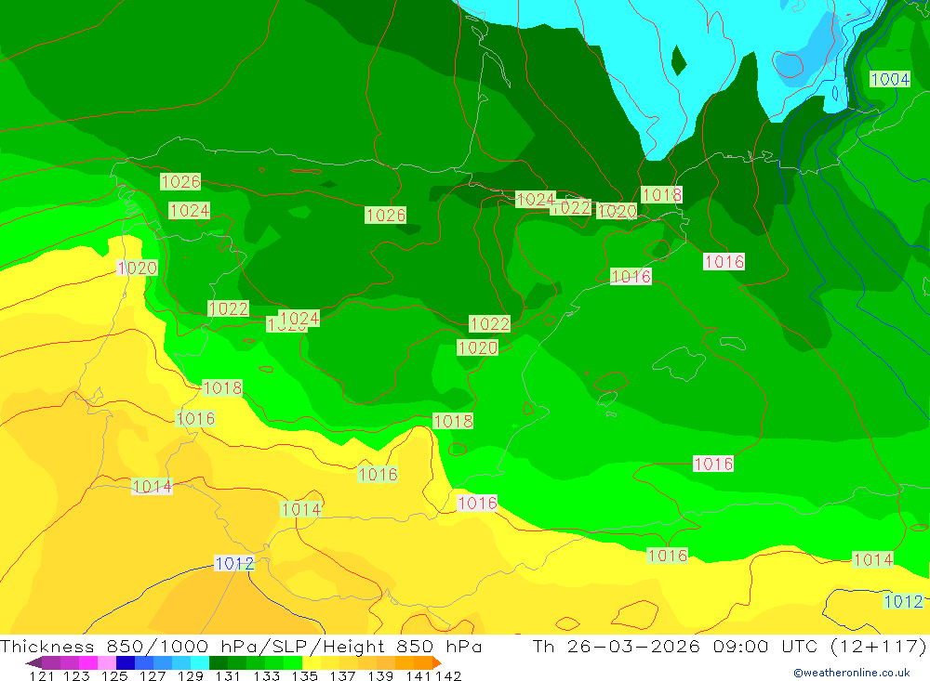Image resolution: width=930 pixels, height=681 pixels.
Task: Click the brightest lime green legend swatch
Action: pyautogui.click(x=293, y=662)
